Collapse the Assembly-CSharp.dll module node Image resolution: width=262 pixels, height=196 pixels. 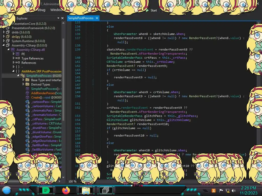(8, 49)
